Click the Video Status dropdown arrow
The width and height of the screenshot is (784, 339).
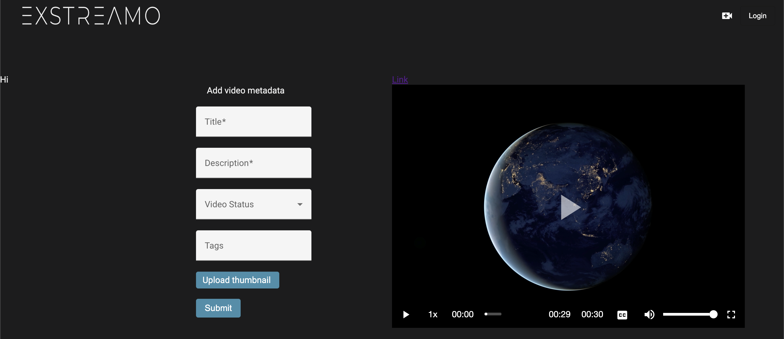pos(300,205)
